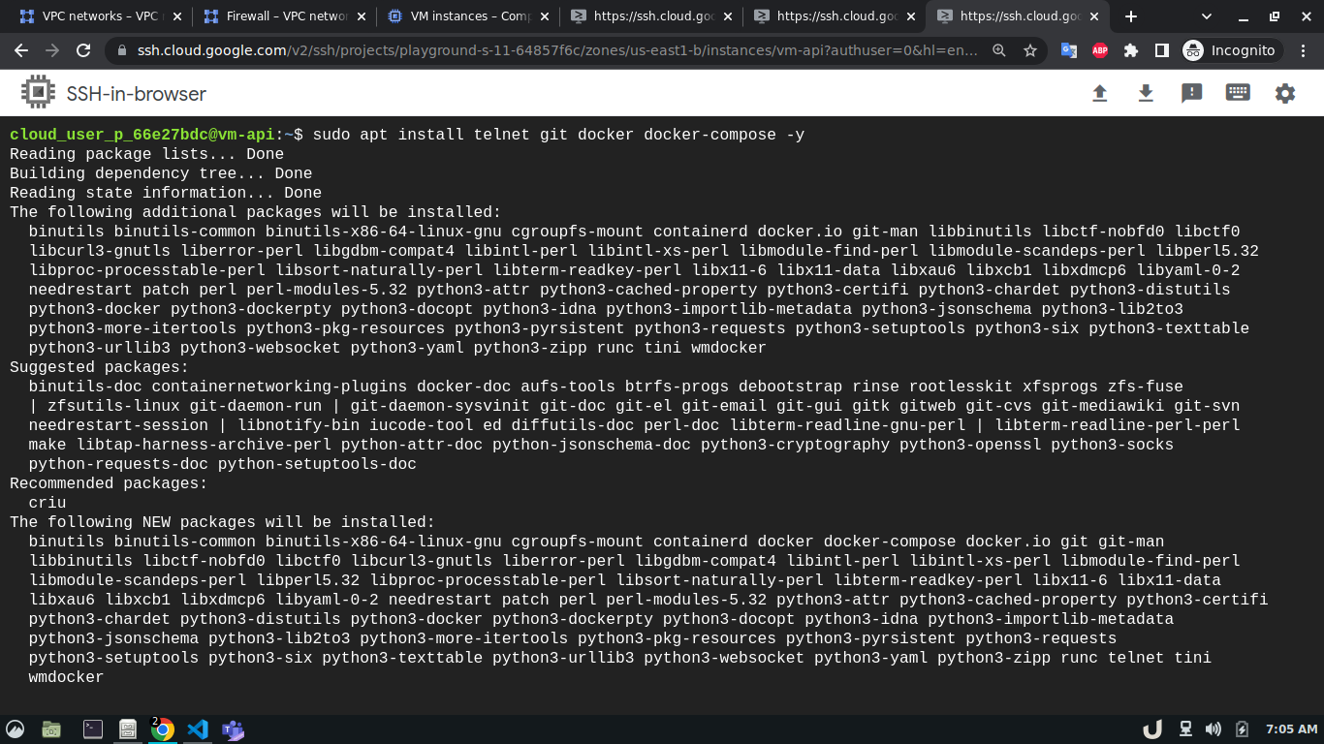This screenshot has width=1324, height=744.
Task: Go back with the browser back arrow
Action: pos(21,50)
